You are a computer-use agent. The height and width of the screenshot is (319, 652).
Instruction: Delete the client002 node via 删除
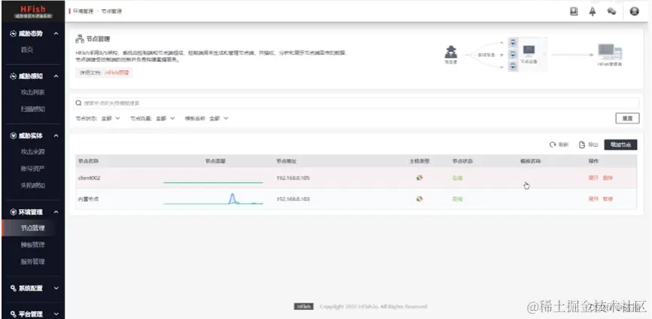pos(608,178)
